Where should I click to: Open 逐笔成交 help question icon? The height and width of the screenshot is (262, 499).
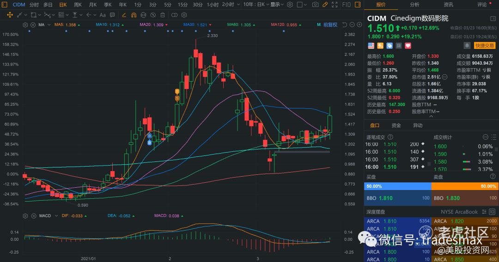[390, 137]
